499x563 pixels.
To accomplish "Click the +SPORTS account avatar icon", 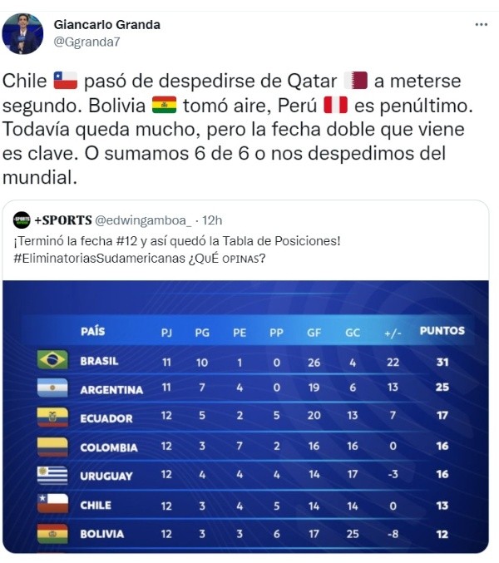I will point(22,220).
